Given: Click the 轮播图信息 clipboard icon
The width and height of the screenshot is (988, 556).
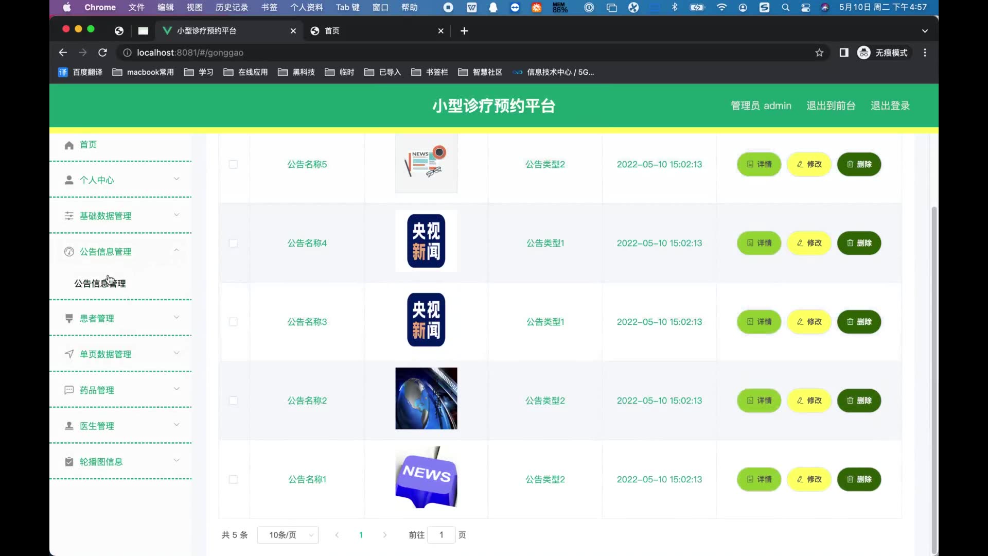Looking at the screenshot, I should click(x=69, y=462).
